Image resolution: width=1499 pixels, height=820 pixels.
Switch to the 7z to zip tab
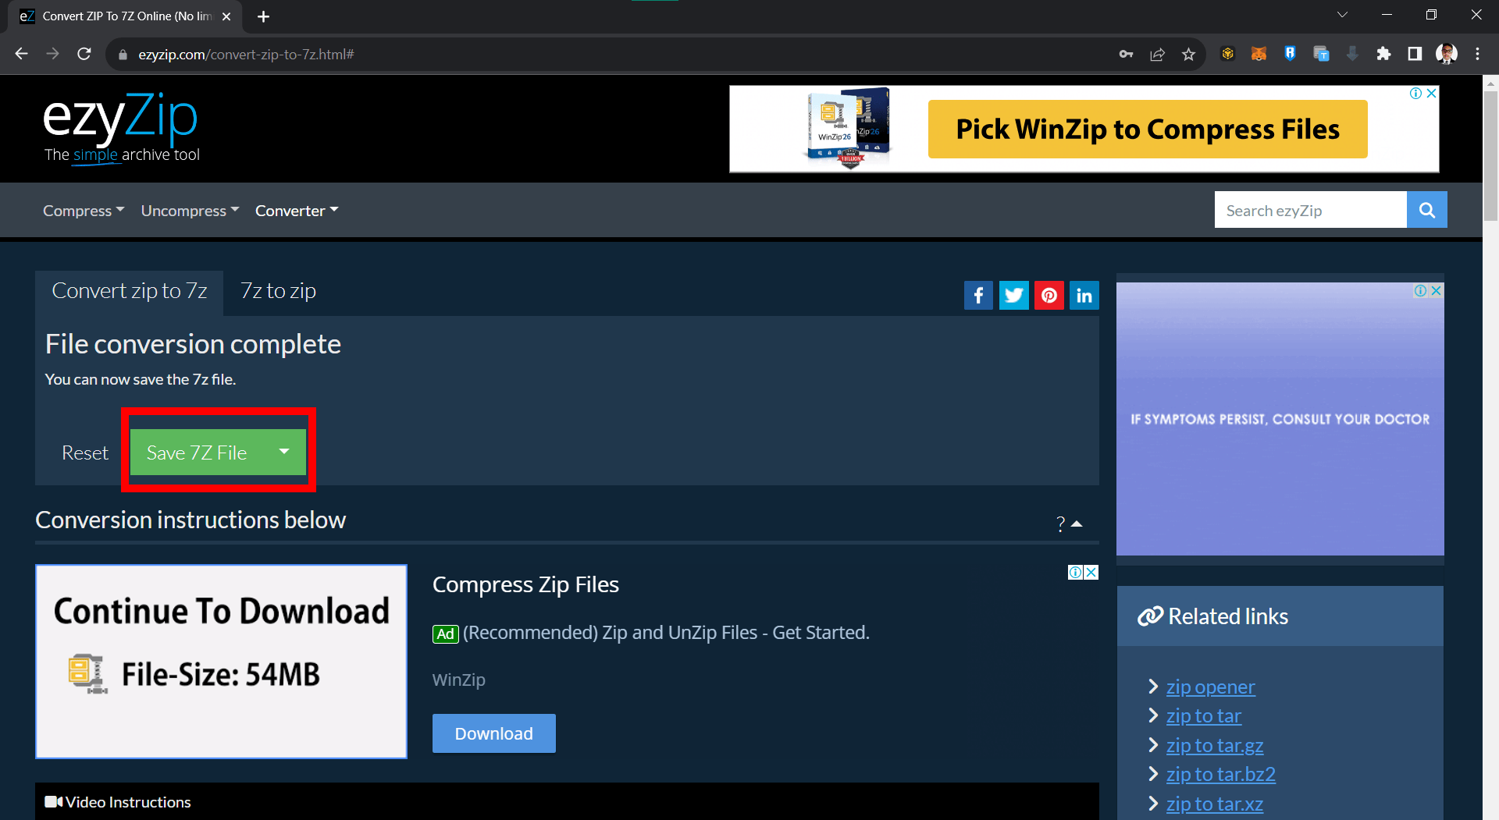277,290
